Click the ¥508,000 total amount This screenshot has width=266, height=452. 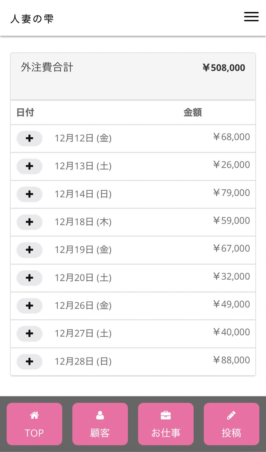tap(224, 68)
